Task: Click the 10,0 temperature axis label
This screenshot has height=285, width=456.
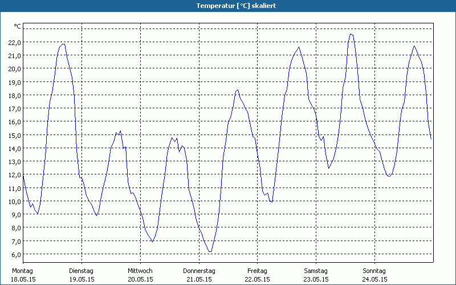Action: [x=14, y=201]
